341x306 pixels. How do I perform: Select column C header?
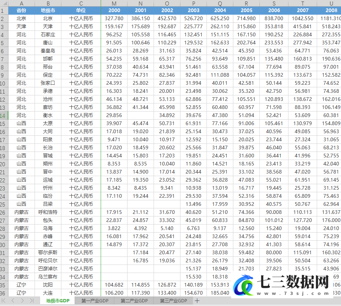tap(81, 3)
